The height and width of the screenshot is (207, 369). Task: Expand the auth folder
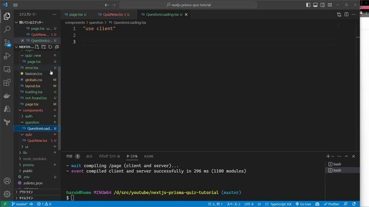coord(29,116)
